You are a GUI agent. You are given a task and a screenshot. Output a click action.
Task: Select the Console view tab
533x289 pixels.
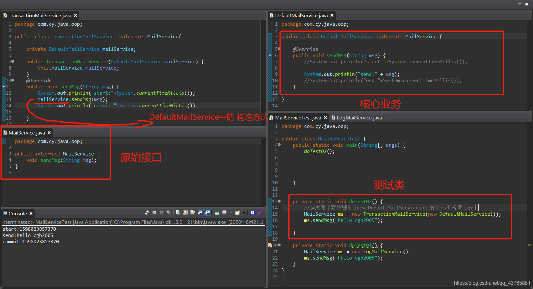18,213
